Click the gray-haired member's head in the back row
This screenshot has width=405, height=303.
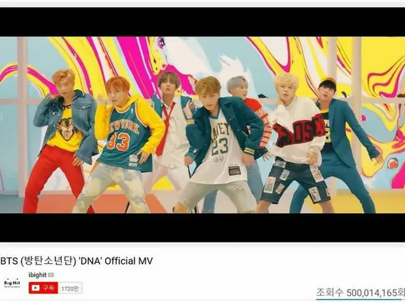click(x=237, y=87)
